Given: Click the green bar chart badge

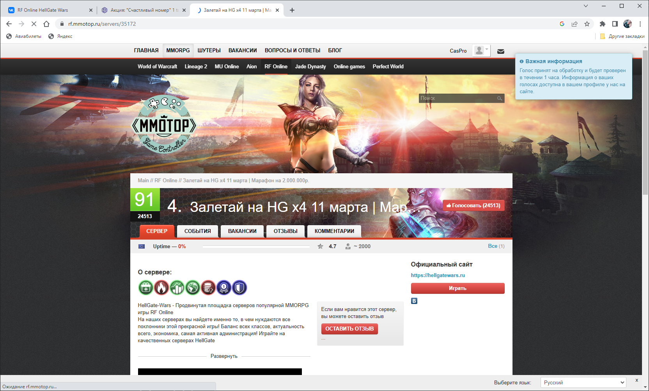Looking at the screenshot, I should point(177,288).
